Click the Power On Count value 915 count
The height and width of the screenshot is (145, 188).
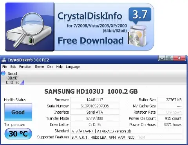point(170,118)
